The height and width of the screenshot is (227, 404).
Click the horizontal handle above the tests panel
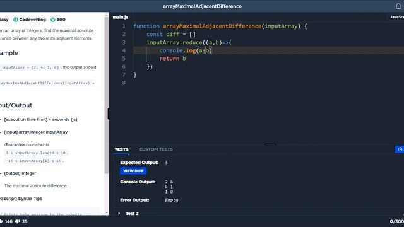pos(270,144)
